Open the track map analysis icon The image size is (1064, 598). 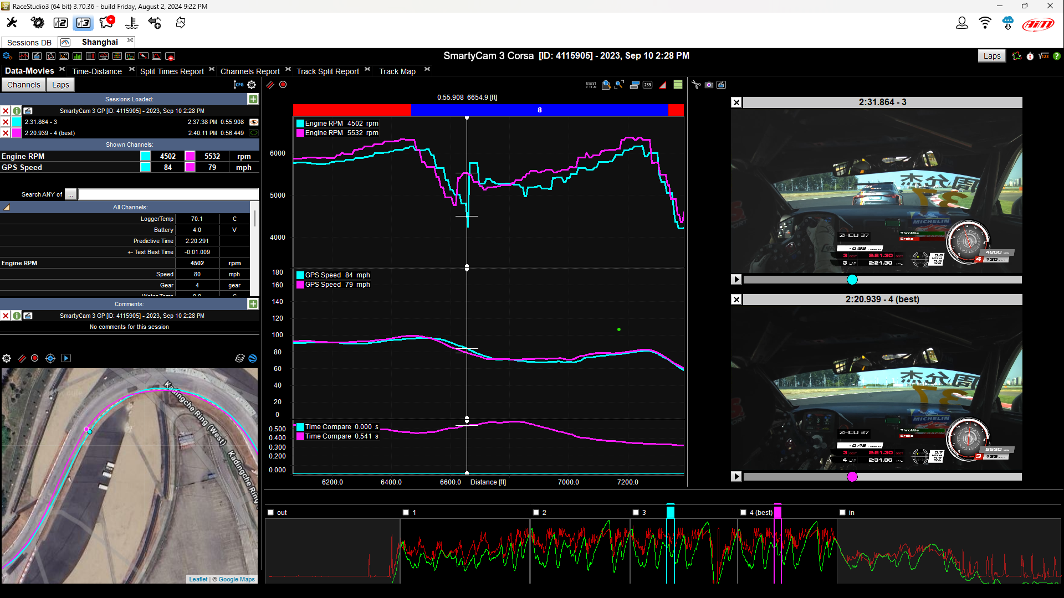50,56
